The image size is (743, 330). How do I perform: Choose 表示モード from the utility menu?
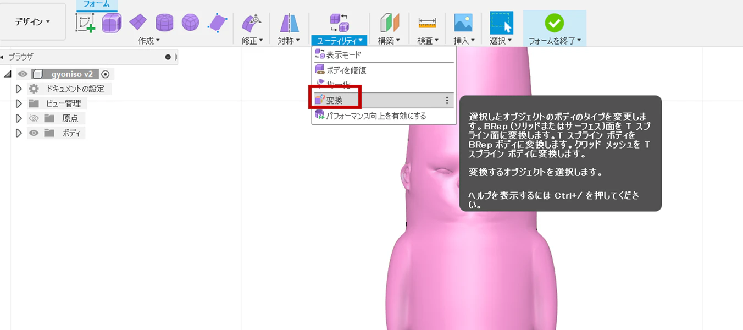pyautogui.click(x=384, y=55)
